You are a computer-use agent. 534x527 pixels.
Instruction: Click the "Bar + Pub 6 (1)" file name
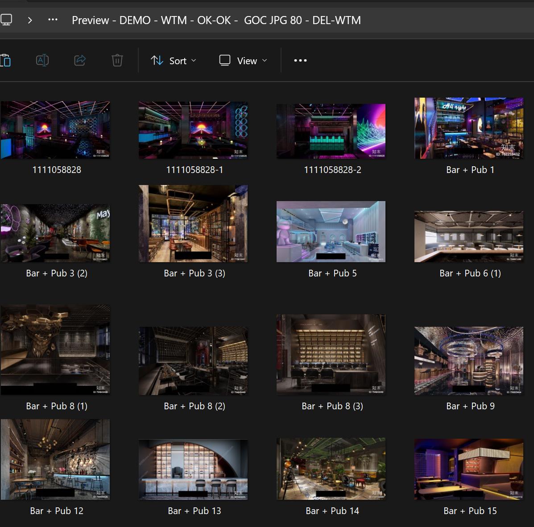[x=470, y=273]
